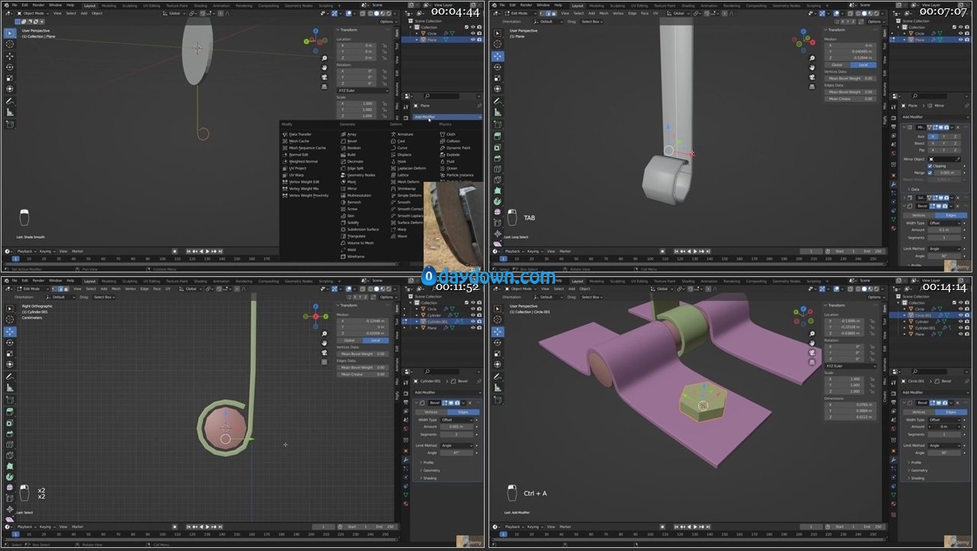Switch Median transform to Global in 00:07:07 frame
977x551 pixels.
coord(837,65)
